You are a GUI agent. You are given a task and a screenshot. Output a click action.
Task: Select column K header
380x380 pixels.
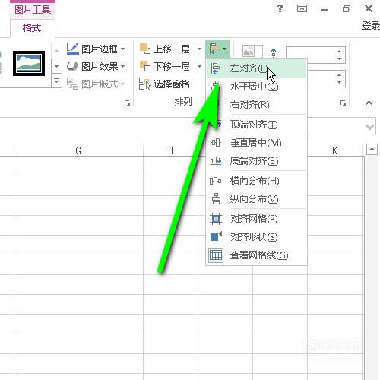tap(334, 150)
